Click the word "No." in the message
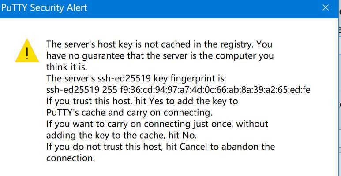Viewport: 341px width, 176px height. (x=189, y=136)
